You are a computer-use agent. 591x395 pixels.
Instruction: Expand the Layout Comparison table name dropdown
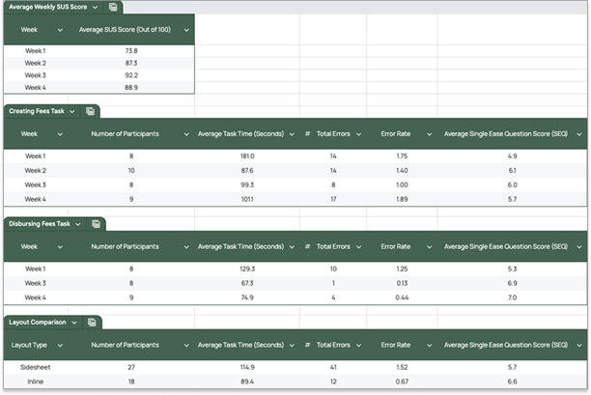[74, 323]
